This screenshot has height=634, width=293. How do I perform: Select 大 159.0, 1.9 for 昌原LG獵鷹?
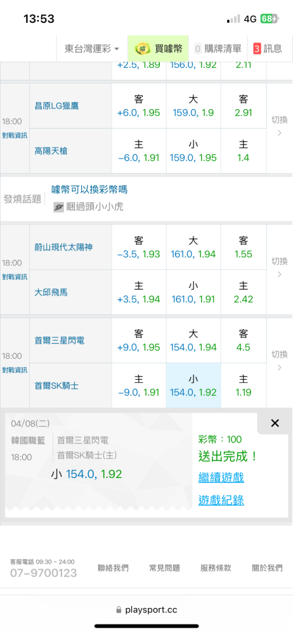pos(193,106)
